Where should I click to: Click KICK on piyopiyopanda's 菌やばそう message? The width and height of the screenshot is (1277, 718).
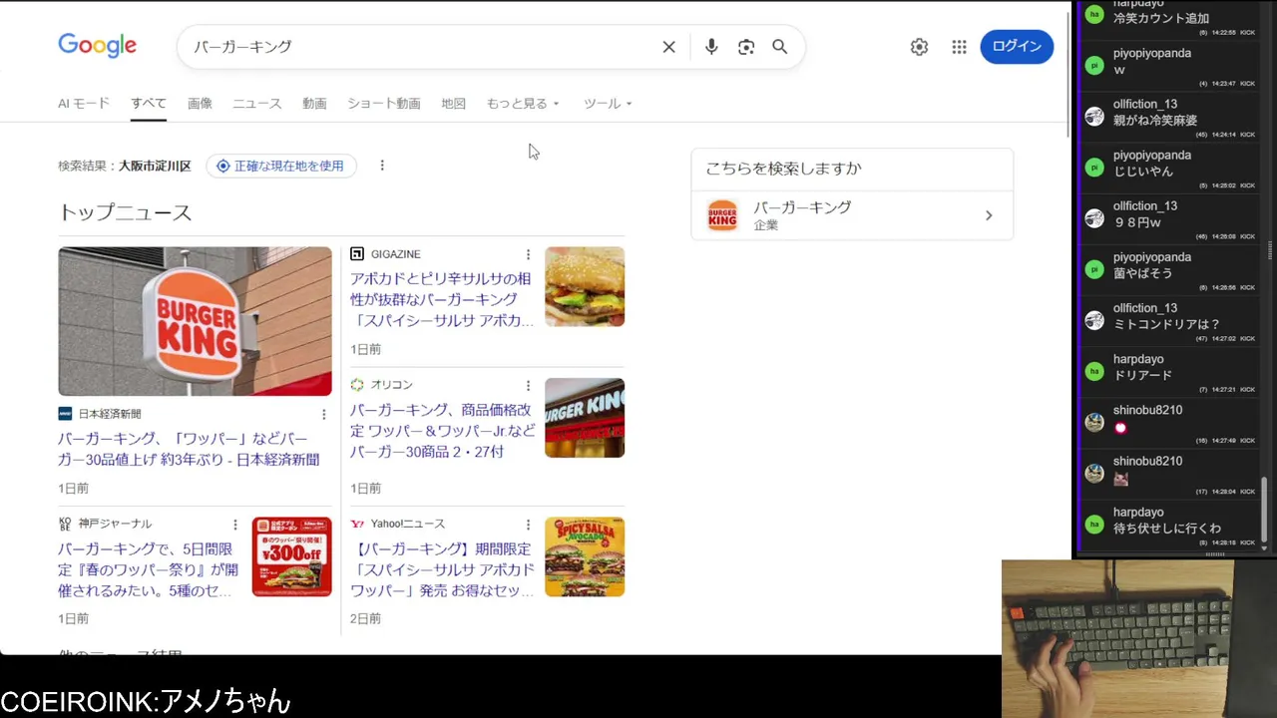[1247, 287]
